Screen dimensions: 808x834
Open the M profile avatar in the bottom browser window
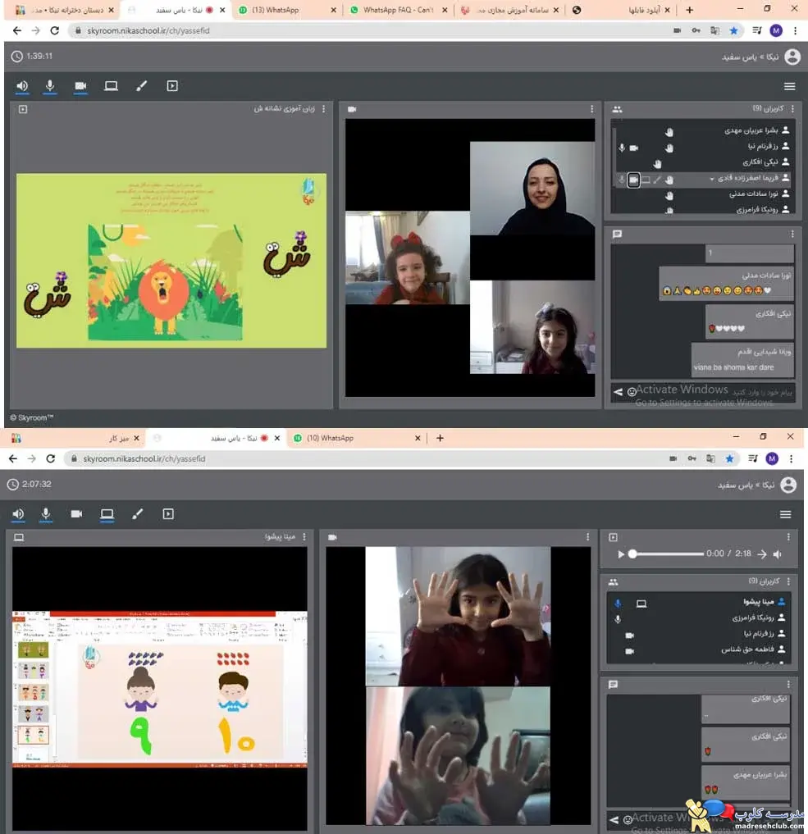pos(772,458)
